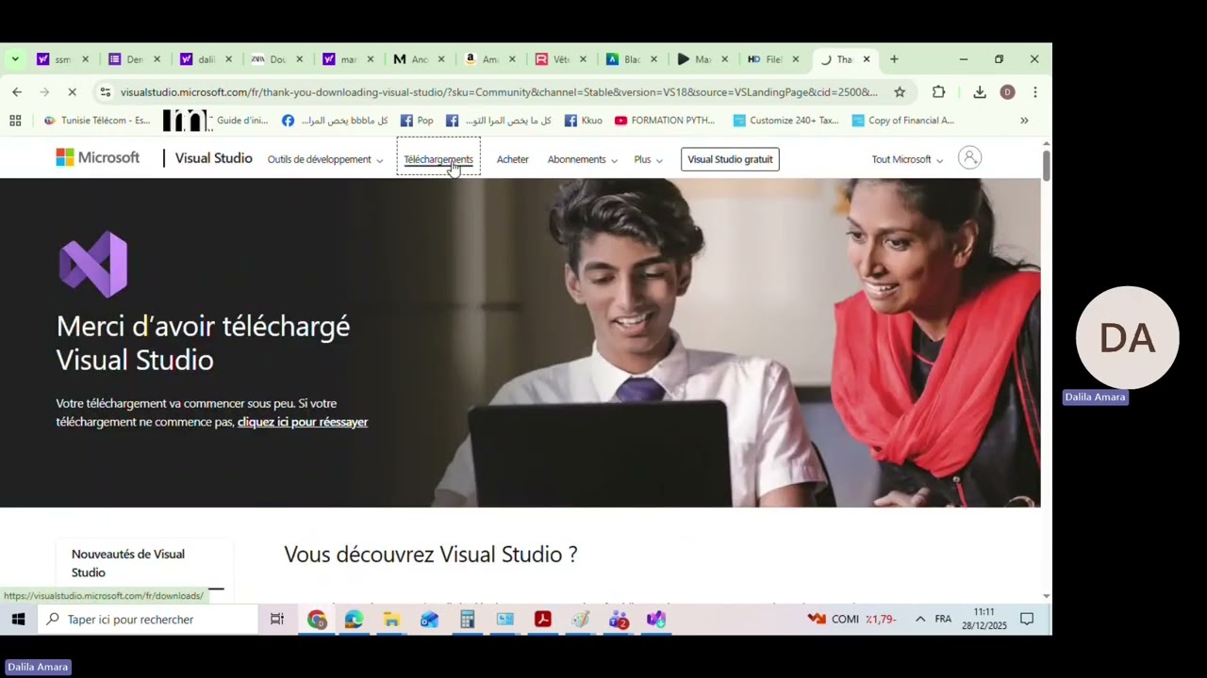Viewport: 1207px width, 678px height.
Task: Open Calculator from taskbar
Action: tap(467, 620)
